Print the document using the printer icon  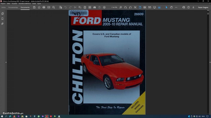tap(44, 7)
